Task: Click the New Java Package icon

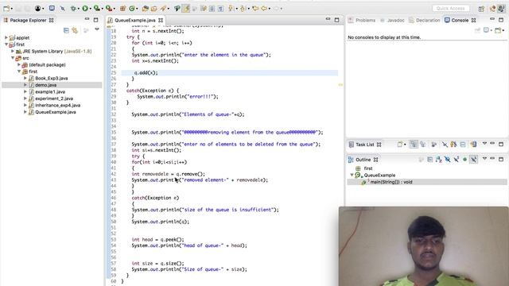Action: (122, 9)
